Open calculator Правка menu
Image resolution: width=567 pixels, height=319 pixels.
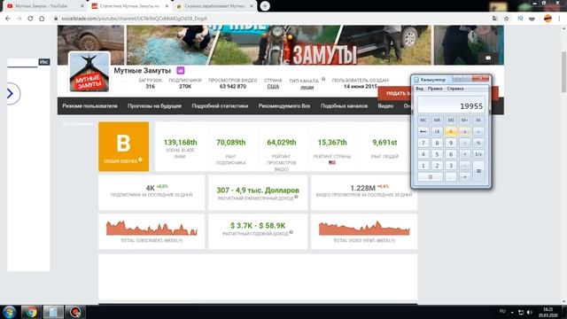(435, 89)
